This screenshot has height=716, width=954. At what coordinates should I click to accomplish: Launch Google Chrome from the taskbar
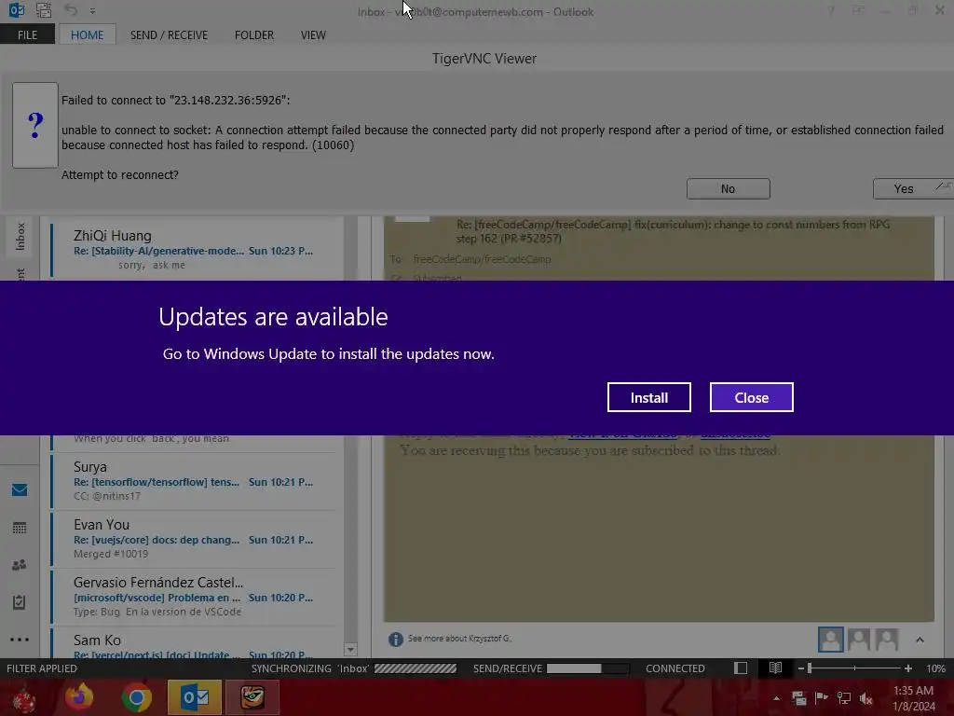pos(136,697)
